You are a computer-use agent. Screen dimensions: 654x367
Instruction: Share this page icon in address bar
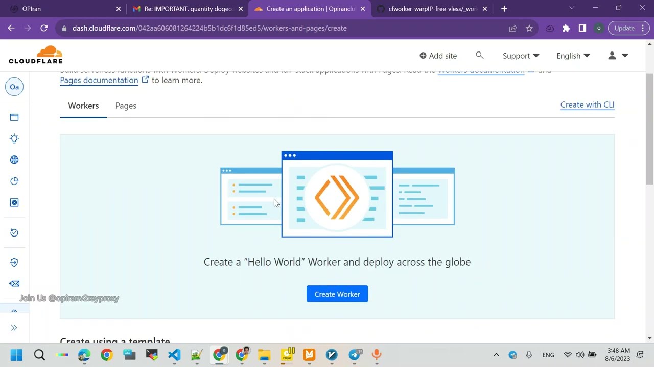tap(513, 28)
